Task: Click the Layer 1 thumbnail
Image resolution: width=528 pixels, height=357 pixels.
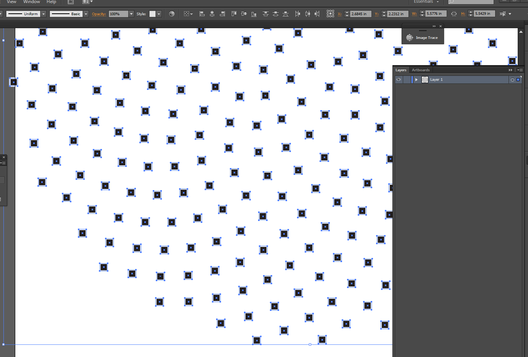Action: pos(425,80)
